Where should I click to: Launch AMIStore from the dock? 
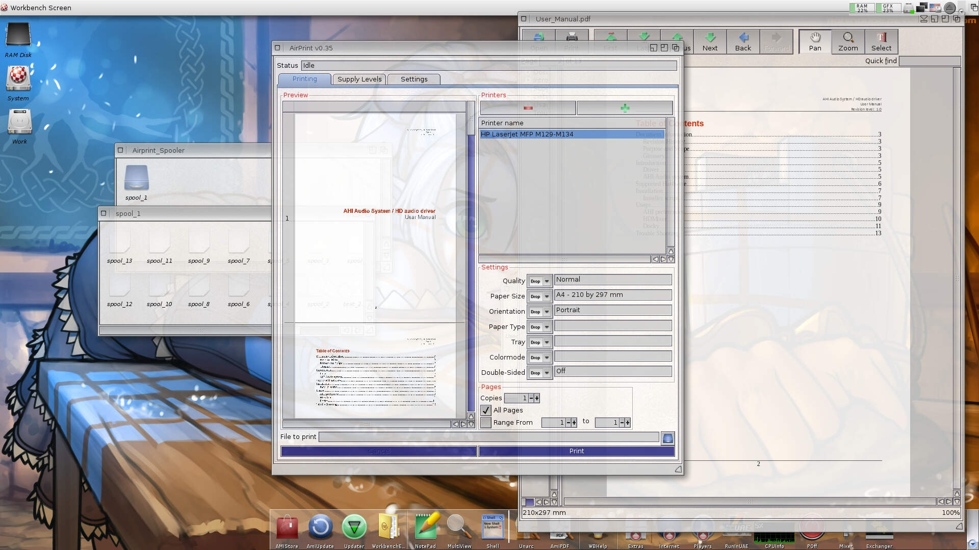[287, 527]
